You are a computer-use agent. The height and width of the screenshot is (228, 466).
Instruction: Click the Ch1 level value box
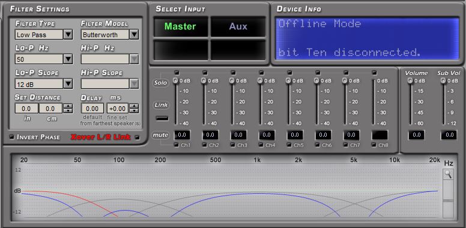[x=182, y=135]
